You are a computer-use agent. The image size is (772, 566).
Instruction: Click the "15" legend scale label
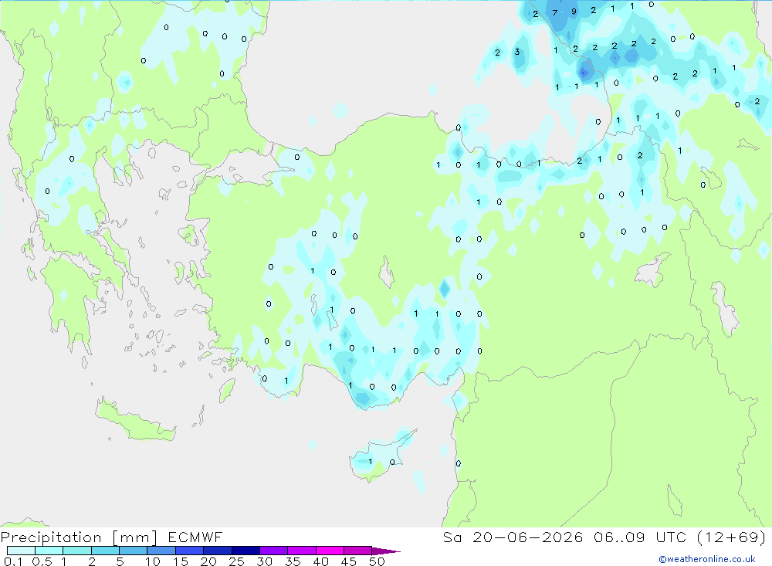pyautogui.click(x=181, y=561)
